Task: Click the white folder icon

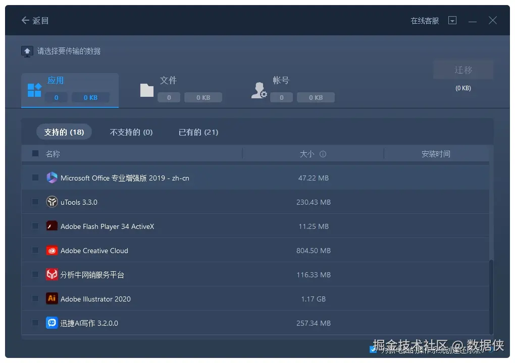Action: (x=147, y=90)
